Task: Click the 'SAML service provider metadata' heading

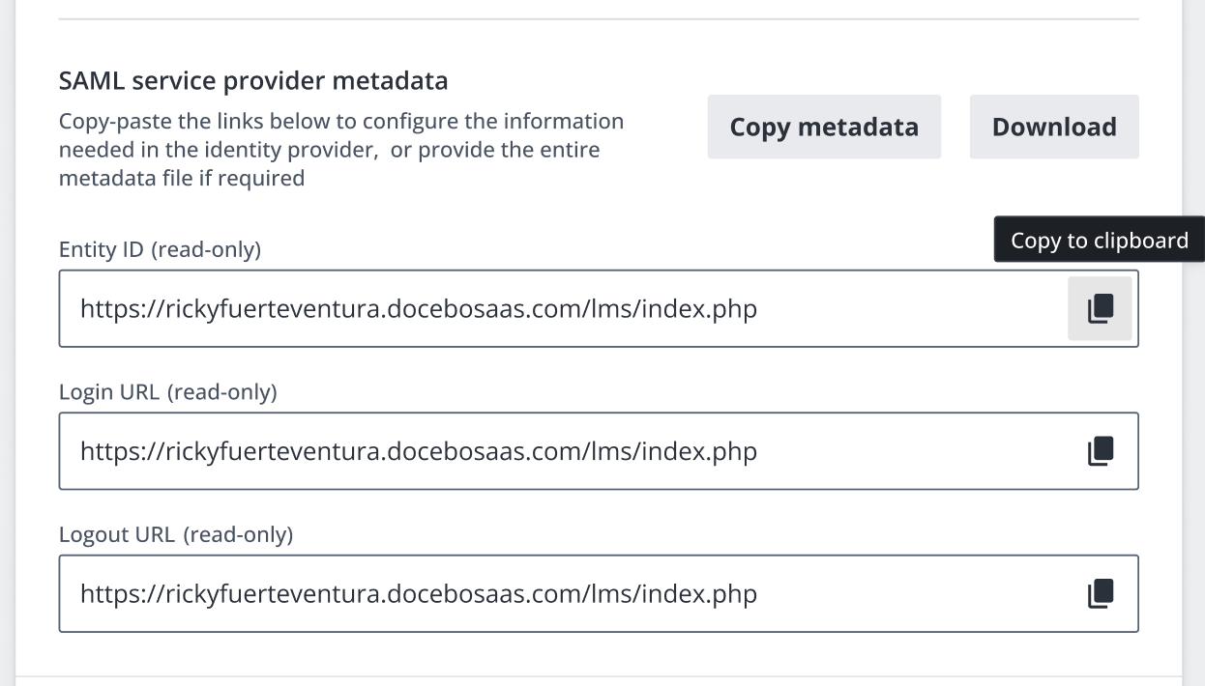Action: [253, 81]
